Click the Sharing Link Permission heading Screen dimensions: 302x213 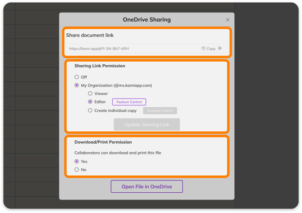(100, 66)
